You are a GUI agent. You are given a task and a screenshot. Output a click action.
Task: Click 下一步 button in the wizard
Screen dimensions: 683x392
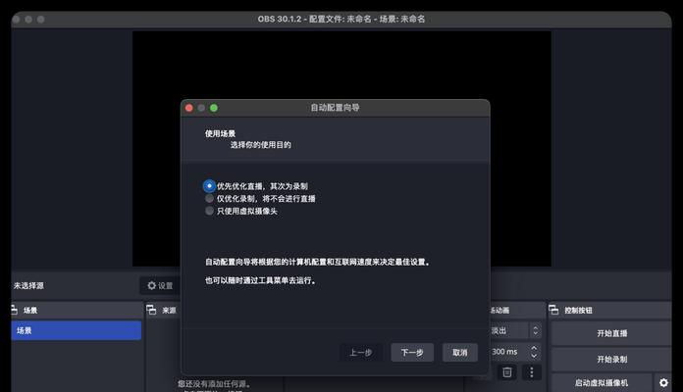[x=412, y=353]
